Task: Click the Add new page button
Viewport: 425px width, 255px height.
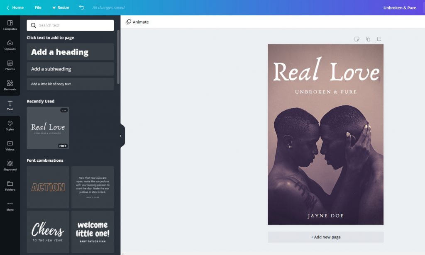Action: (325, 237)
